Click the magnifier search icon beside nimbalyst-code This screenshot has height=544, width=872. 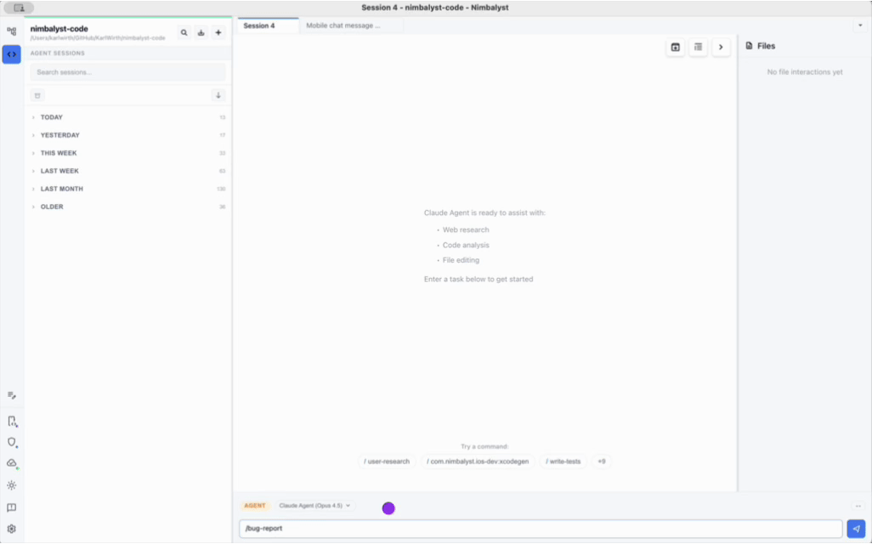coord(184,33)
